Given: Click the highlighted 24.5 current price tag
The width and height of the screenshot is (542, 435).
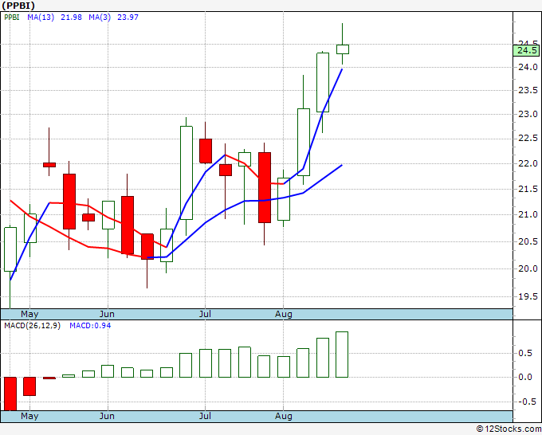Looking at the screenshot, I should (x=528, y=50).
